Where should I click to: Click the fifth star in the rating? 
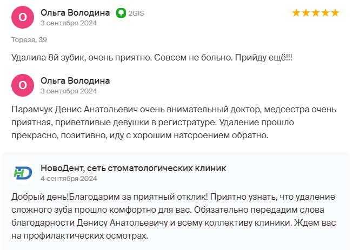click(x=335, y=12)
